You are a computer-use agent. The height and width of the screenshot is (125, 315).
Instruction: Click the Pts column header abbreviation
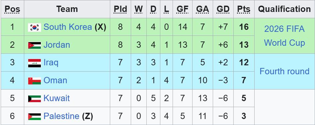coord(244,9)
